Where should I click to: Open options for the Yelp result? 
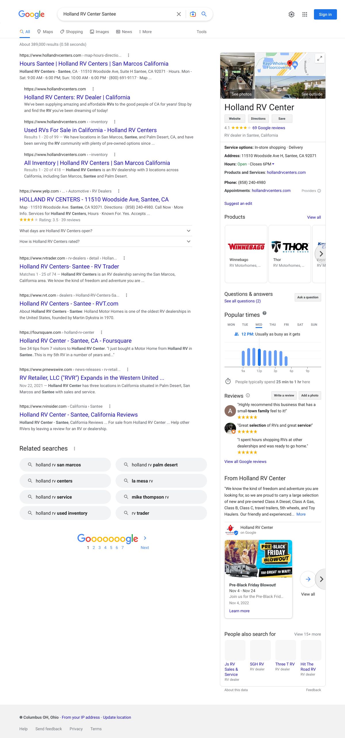coord(119,191)
